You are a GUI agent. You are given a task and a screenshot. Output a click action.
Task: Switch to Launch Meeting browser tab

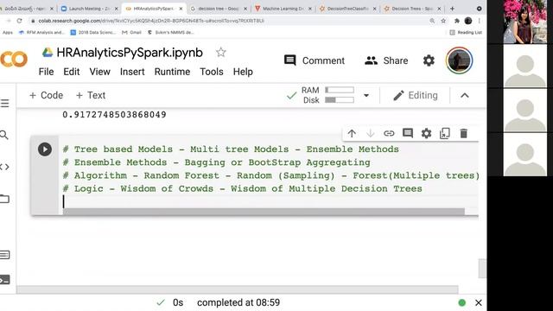[90, 9]
